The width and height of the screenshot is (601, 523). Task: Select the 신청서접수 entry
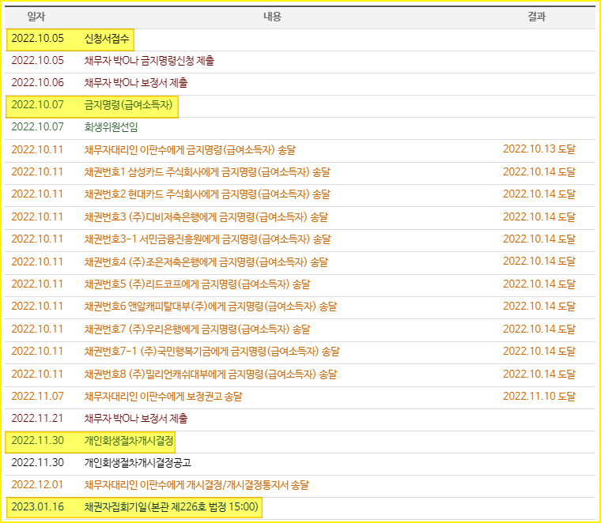click(107, 39)
